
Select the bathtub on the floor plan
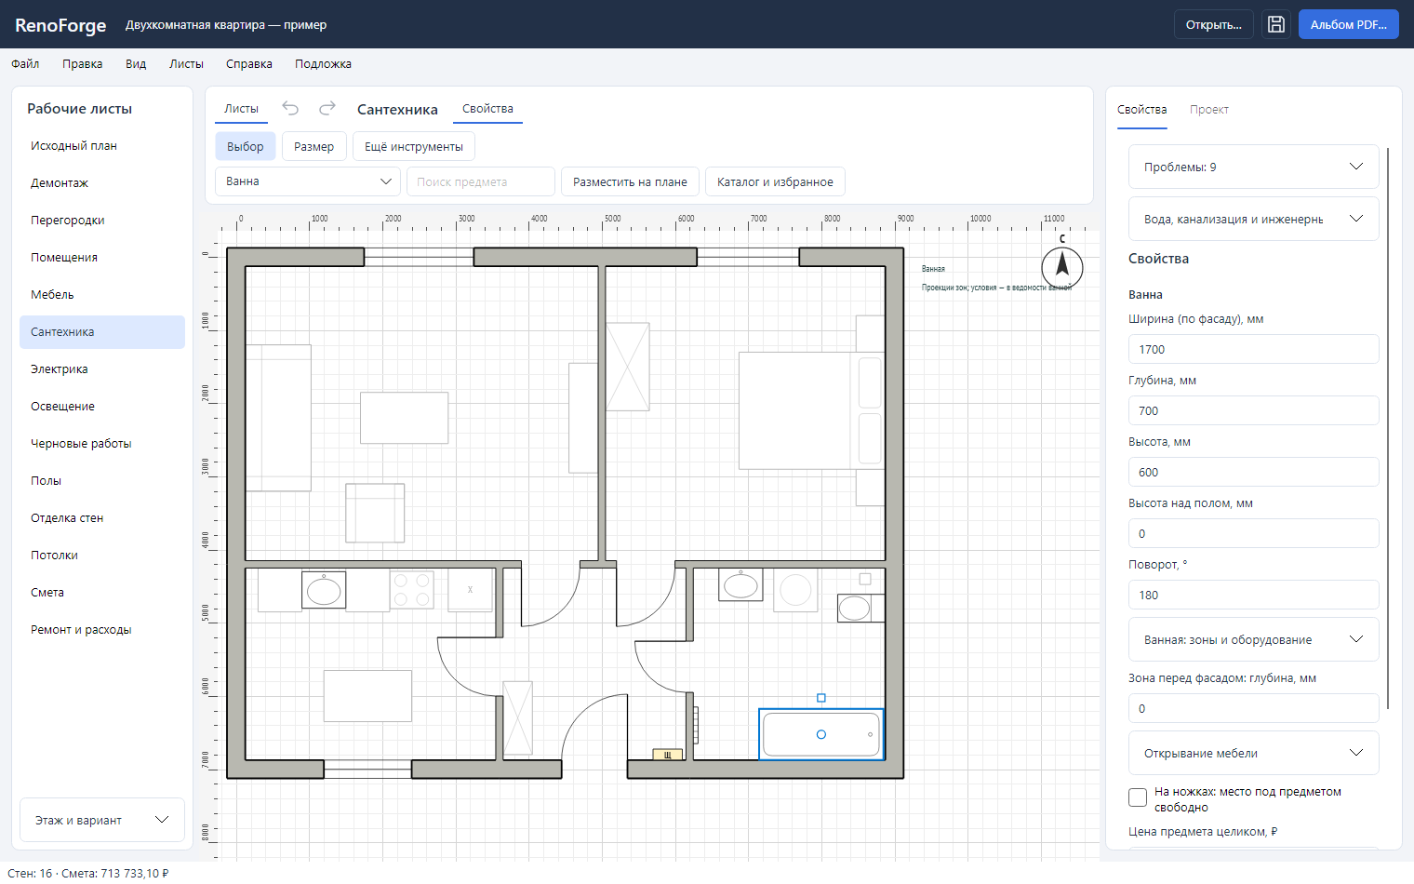(x=821, y=734)
